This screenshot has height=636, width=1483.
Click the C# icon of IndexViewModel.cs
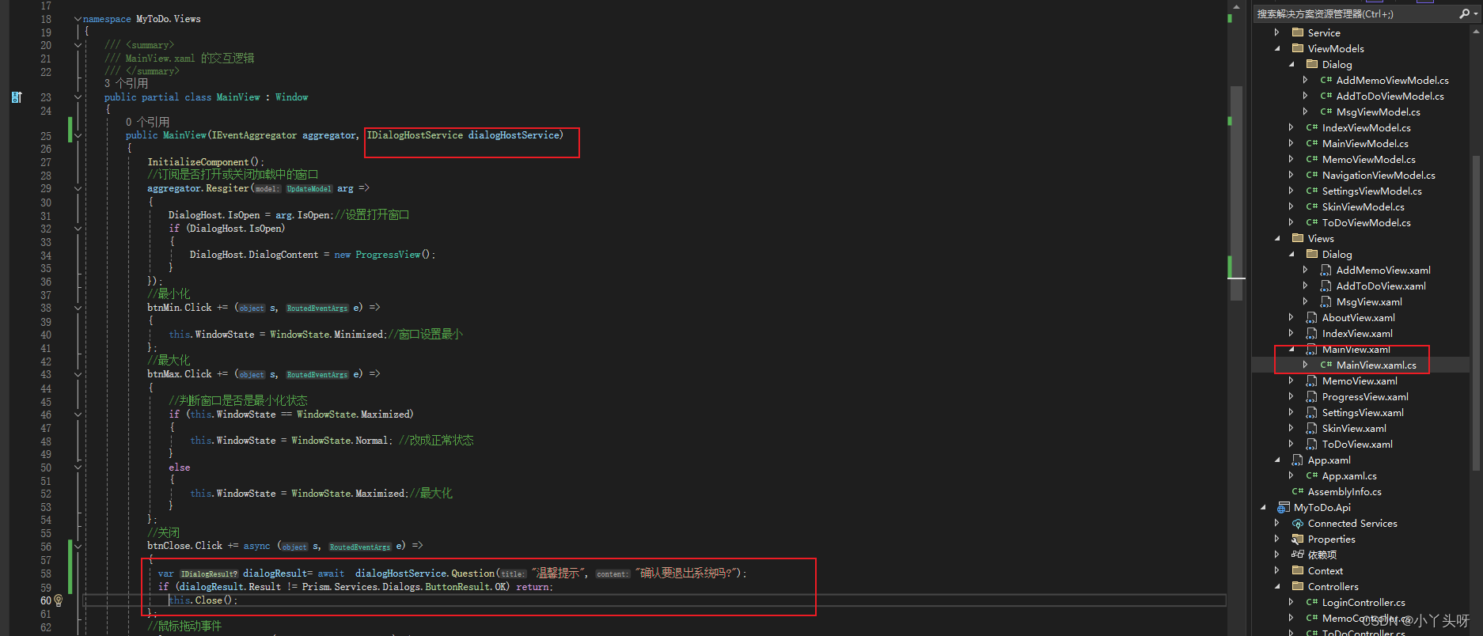coord(1312,127)
